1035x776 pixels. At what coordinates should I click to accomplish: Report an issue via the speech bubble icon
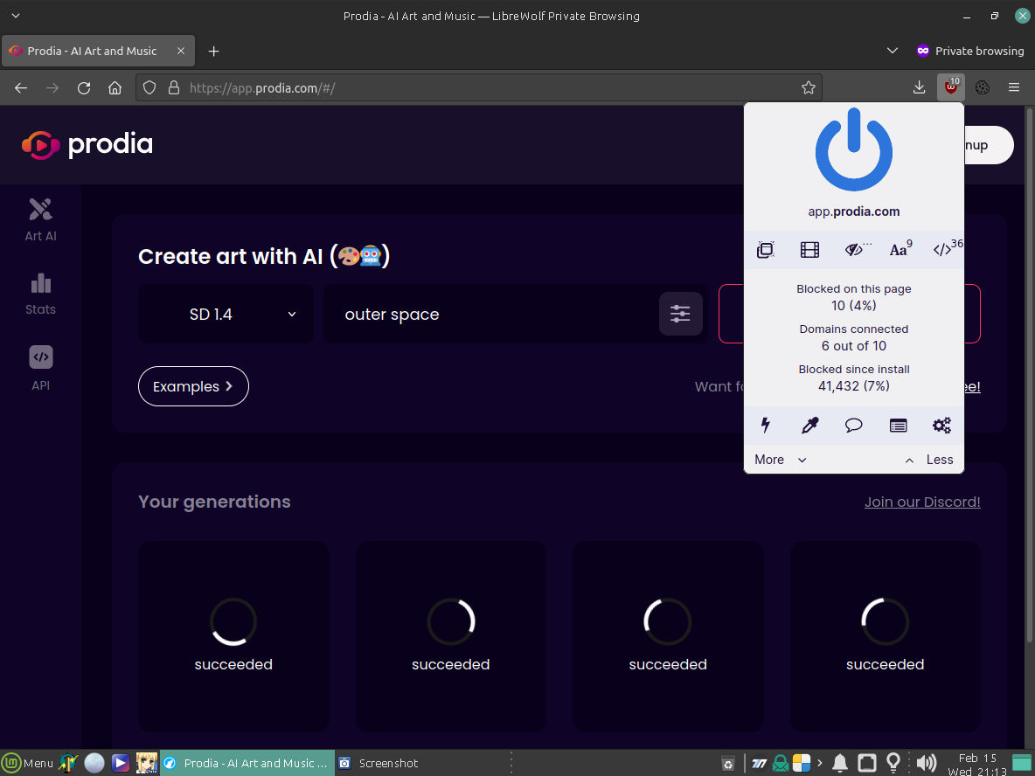coord(853,426)
